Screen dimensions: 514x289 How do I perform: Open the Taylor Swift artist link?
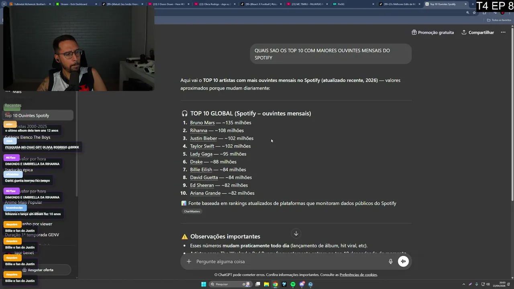(202, 146)
